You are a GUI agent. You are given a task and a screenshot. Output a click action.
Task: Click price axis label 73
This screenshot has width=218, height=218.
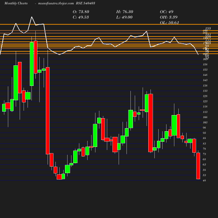[204, 154]
